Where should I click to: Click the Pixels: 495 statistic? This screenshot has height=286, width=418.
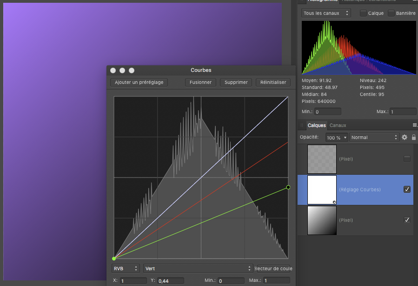tap(372, 87)
